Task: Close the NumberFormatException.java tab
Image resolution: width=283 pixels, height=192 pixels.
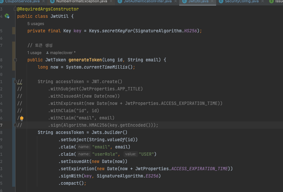Action: pyautogui.click(x=111, y=1)
